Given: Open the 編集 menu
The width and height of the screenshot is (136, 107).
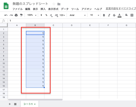Looking at the screenshot, I should 28,9.
